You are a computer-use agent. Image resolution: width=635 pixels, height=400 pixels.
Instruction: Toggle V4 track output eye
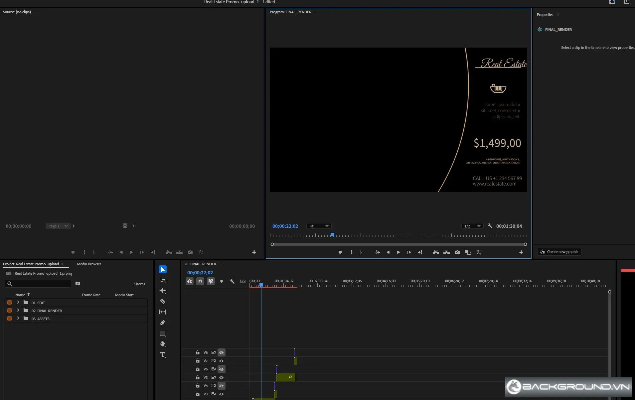[x=222, y=386]
